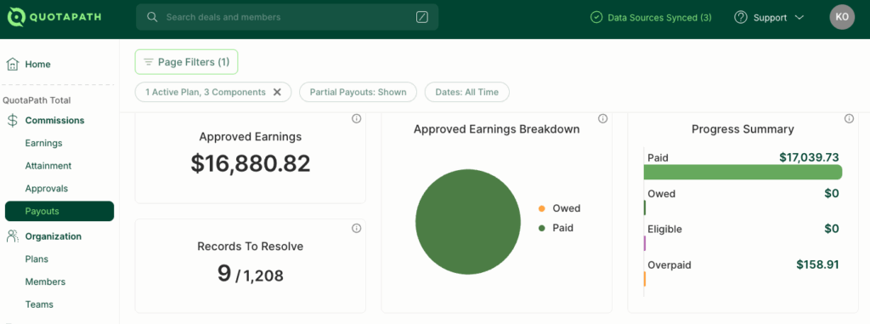Image resolution: width=870 pixels, height=324 pixels.
Task: Go to Home in sidebar
Action: (x=37, y=65)
